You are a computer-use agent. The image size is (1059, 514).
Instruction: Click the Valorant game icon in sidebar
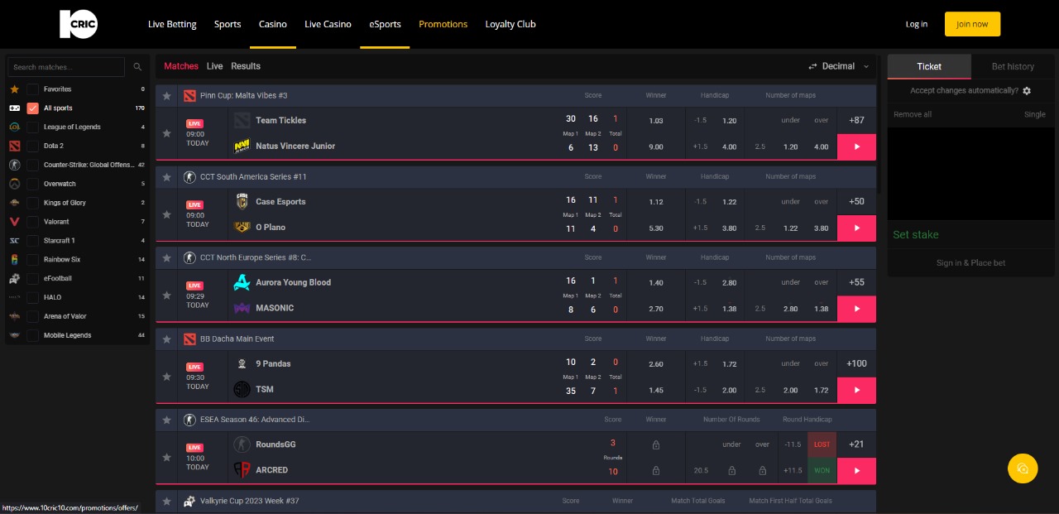tap(14, 222)
